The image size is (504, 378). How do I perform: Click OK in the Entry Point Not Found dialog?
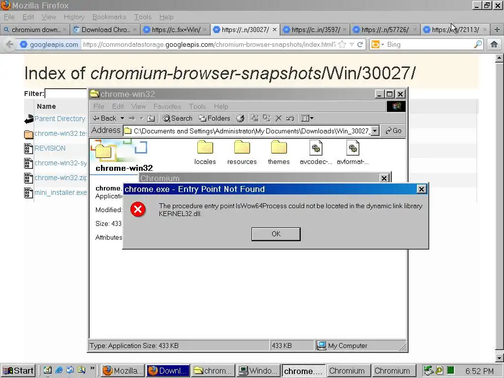276,234
